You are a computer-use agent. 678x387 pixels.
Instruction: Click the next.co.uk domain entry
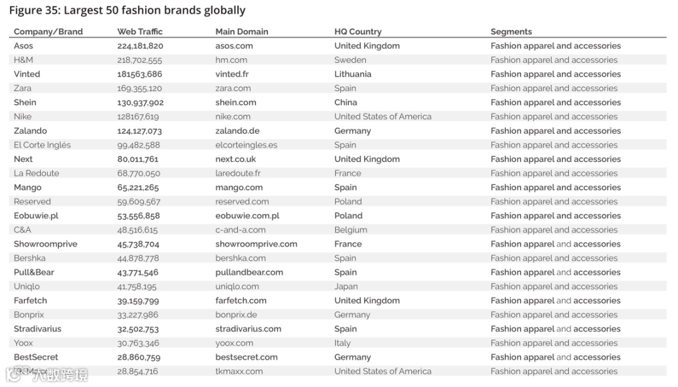coord(235,159)
